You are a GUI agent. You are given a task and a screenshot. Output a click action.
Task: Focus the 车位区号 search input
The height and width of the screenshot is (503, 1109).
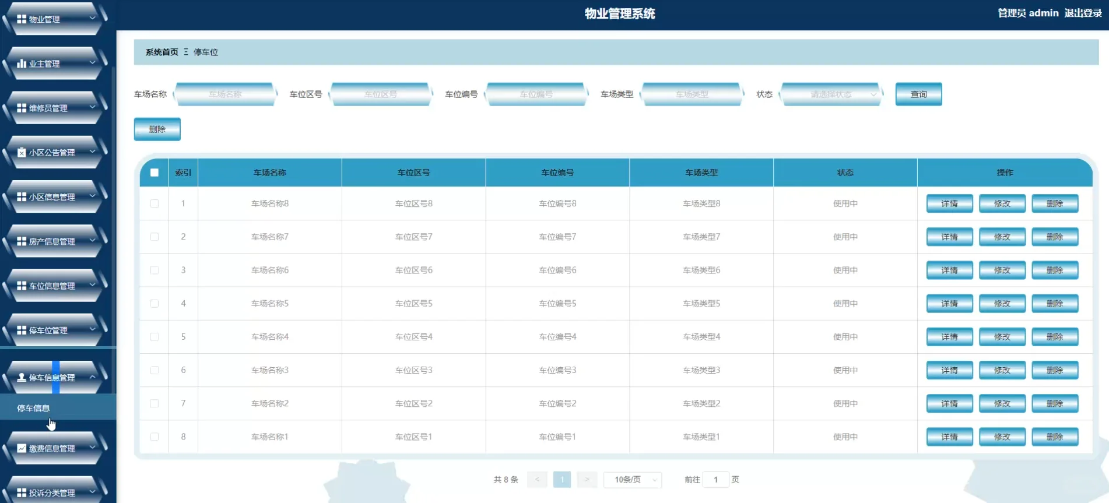(x=381, y=94)
